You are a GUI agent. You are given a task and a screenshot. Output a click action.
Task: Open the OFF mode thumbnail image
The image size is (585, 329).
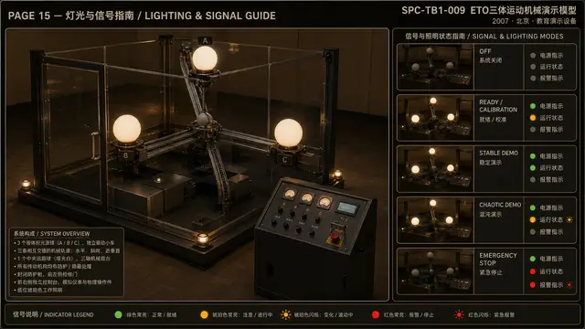pos(435,67)
